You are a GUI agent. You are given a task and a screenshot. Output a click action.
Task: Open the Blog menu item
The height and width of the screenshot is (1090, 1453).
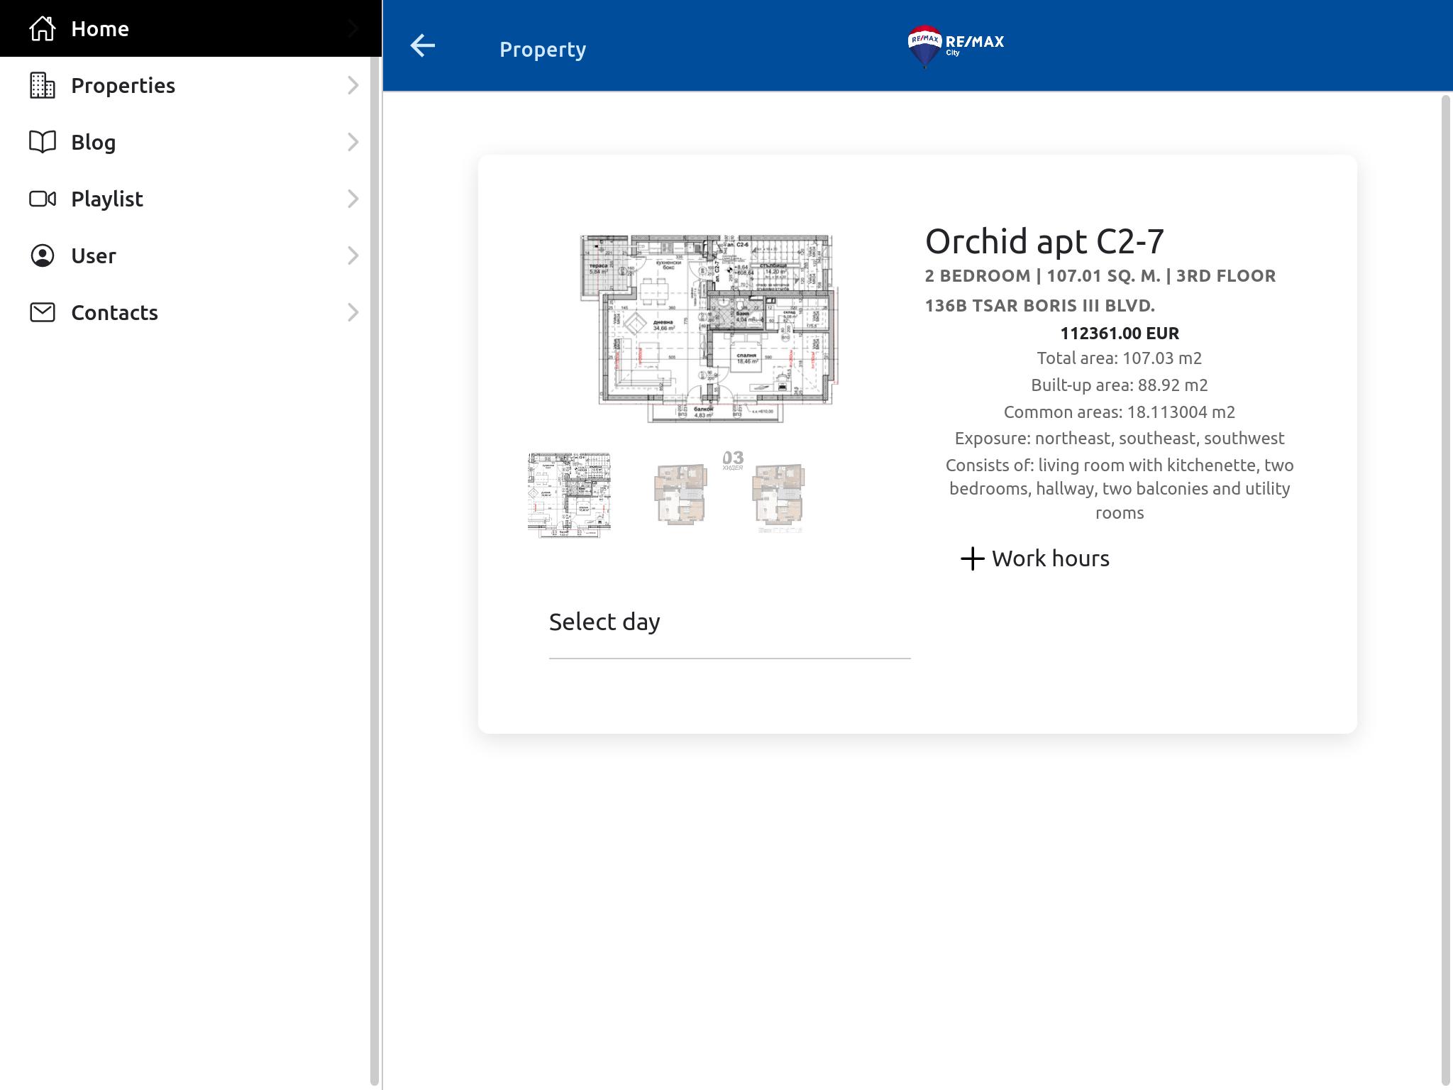pyautogui.click(x=185, y=142)
